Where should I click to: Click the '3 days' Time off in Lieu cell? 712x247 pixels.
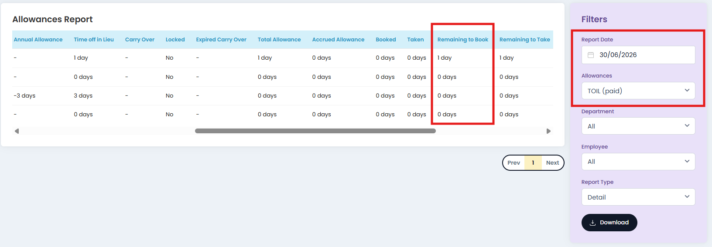point(83,96)
